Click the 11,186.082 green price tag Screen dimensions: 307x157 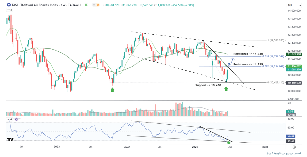[294, 66]
